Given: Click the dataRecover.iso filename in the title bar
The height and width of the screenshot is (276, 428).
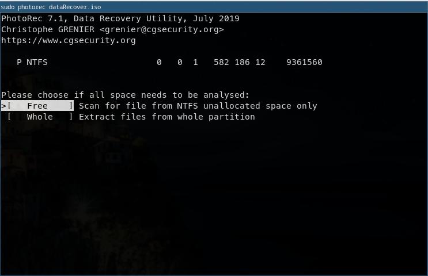Looking at the screenshot, I should click(75, 7).
